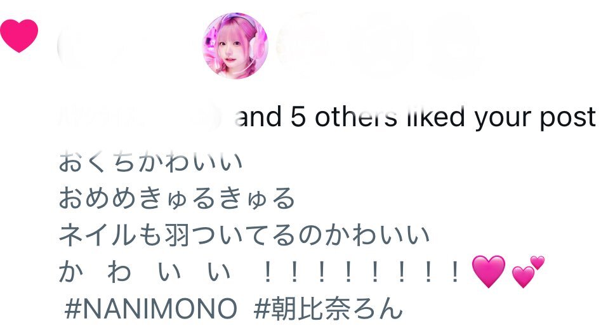Open the #朝比奈ろん hashtag
Screen dimensions: 608x328
click(x=328, y=309)
